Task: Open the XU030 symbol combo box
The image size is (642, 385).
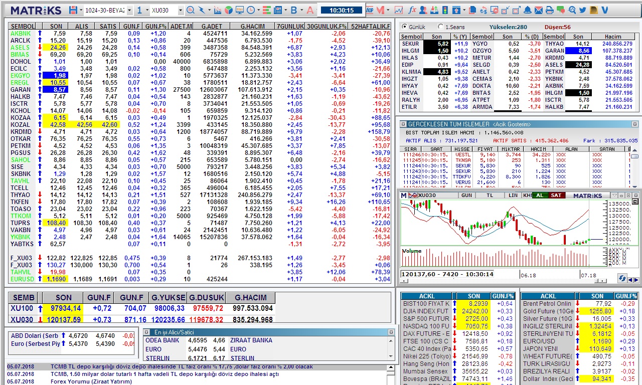Action: tap(167, 10)
